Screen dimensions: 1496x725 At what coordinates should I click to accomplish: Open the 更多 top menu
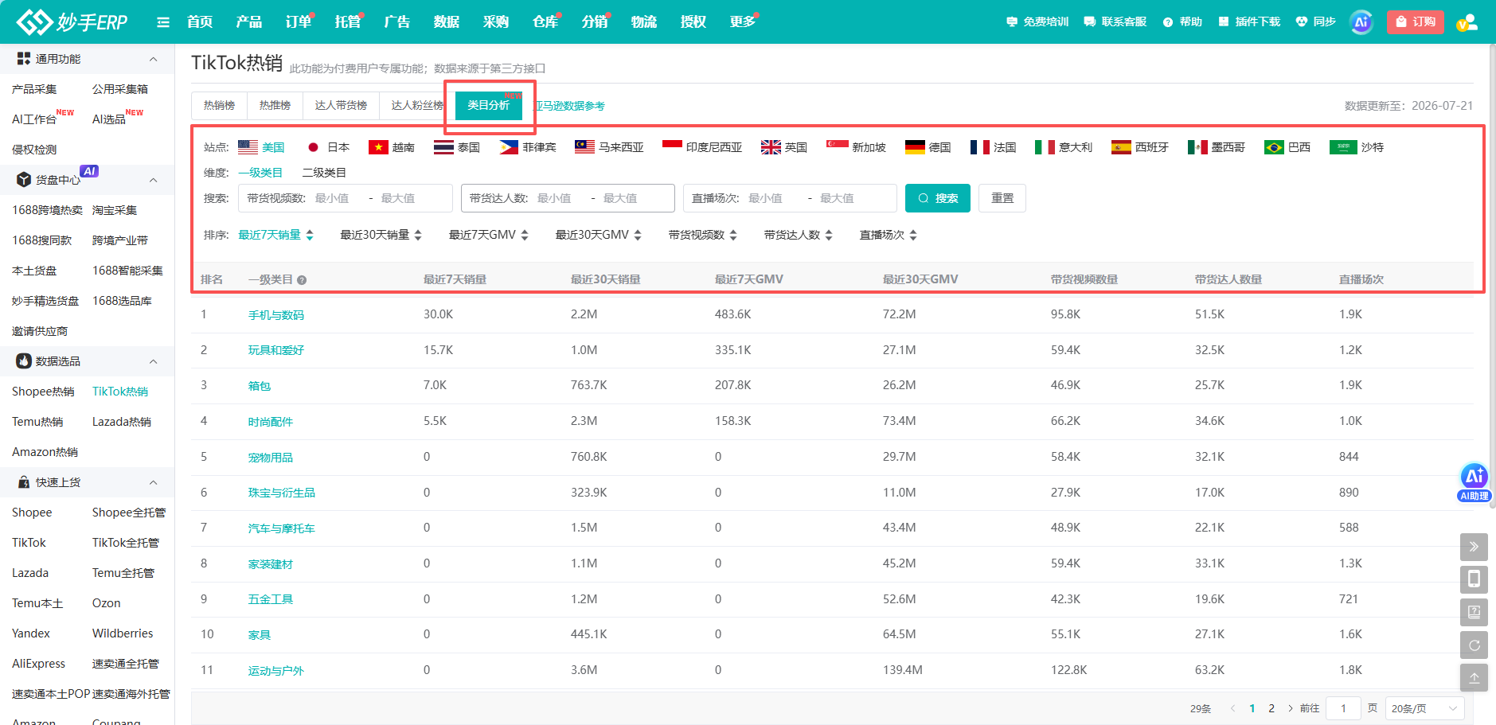point(743,21)
